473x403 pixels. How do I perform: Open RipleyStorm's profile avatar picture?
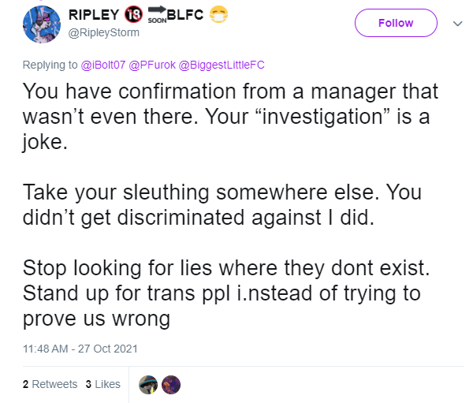click(42, 24)
